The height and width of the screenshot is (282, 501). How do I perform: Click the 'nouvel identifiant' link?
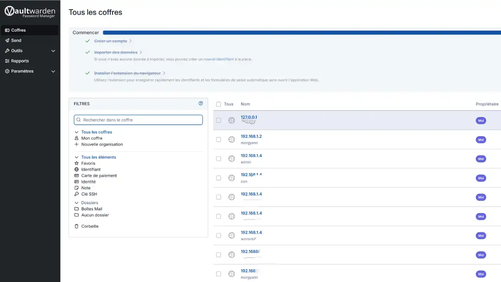click(x=219, y=59)
